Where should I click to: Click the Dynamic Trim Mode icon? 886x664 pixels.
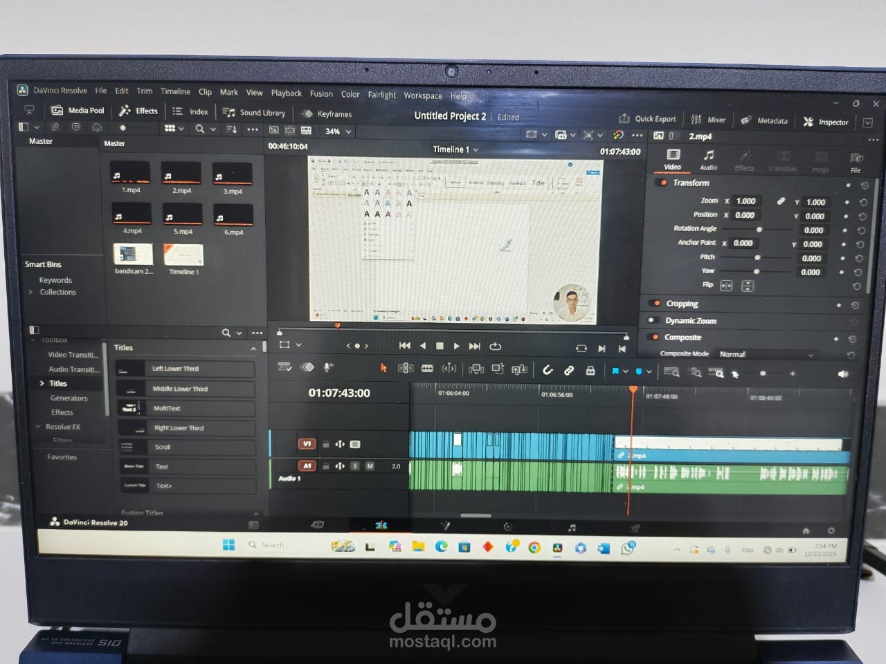(x=449, y=369)
